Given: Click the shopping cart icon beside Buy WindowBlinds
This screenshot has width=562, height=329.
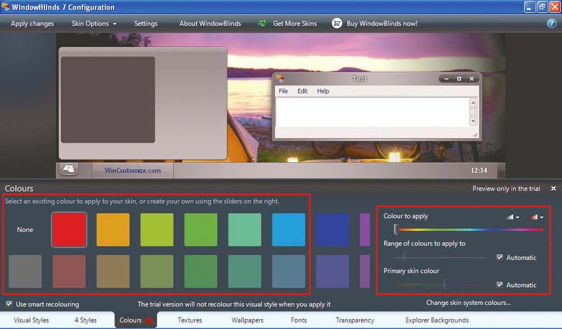Looking at the screenshot, I should click(x=336, y=23).
